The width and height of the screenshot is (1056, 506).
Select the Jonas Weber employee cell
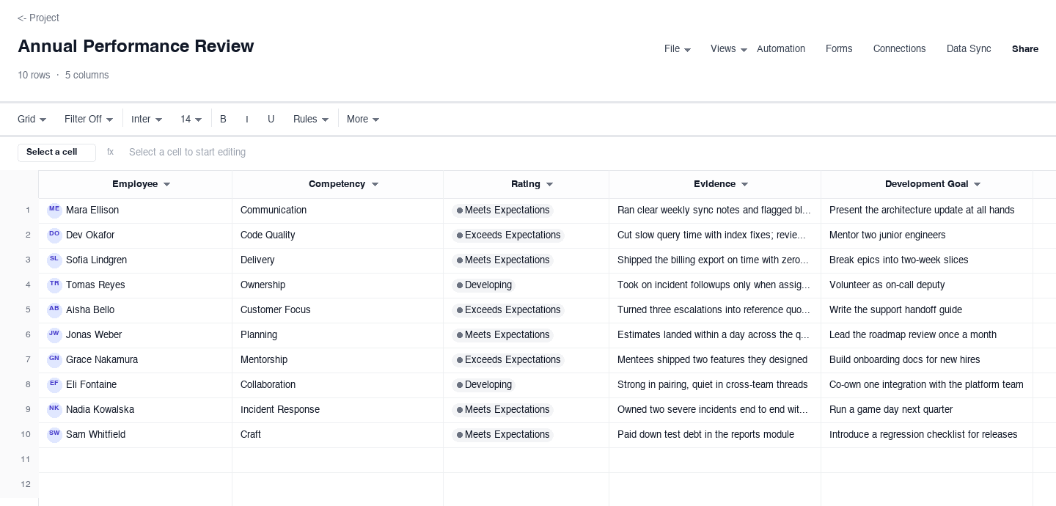(135, 335)
